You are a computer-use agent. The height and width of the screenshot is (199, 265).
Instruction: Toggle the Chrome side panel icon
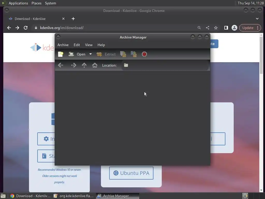226,28
